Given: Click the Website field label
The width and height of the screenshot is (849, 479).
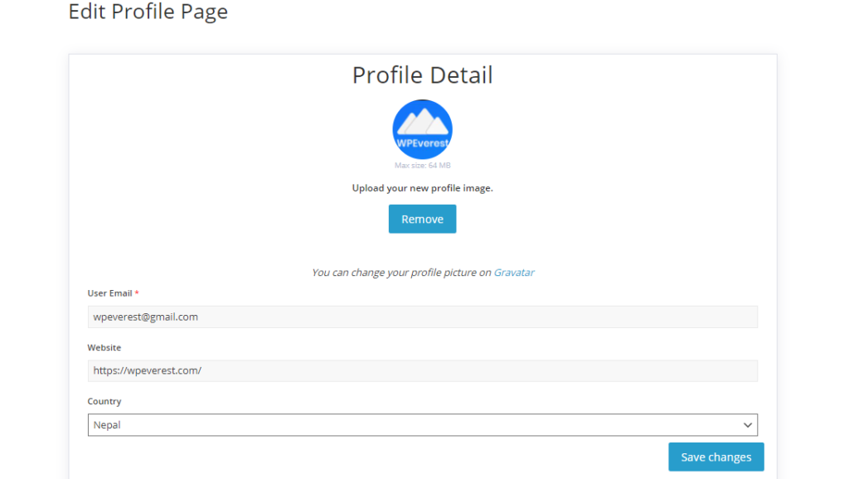Looking at the screenshot, I should (x=104, y=347).
